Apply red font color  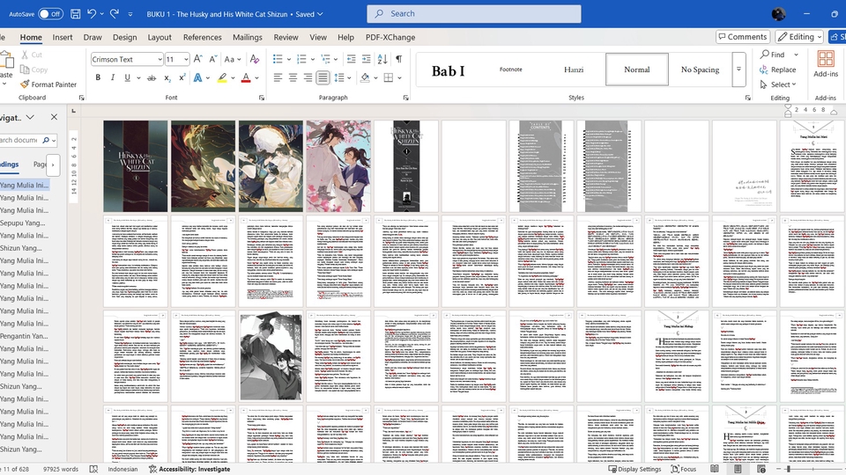(246, 77)
